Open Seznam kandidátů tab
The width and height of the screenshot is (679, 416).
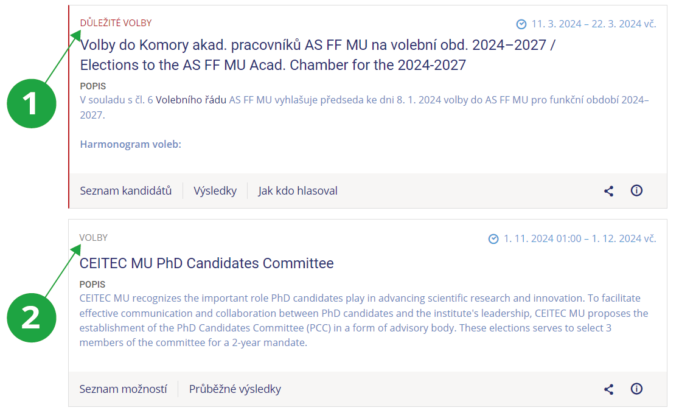[x=125, y=191]
